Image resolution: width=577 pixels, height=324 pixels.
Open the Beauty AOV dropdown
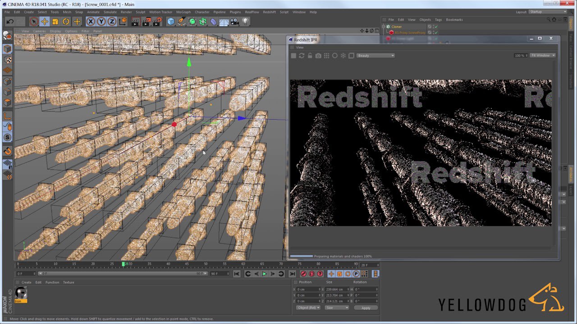coord(376,55)
